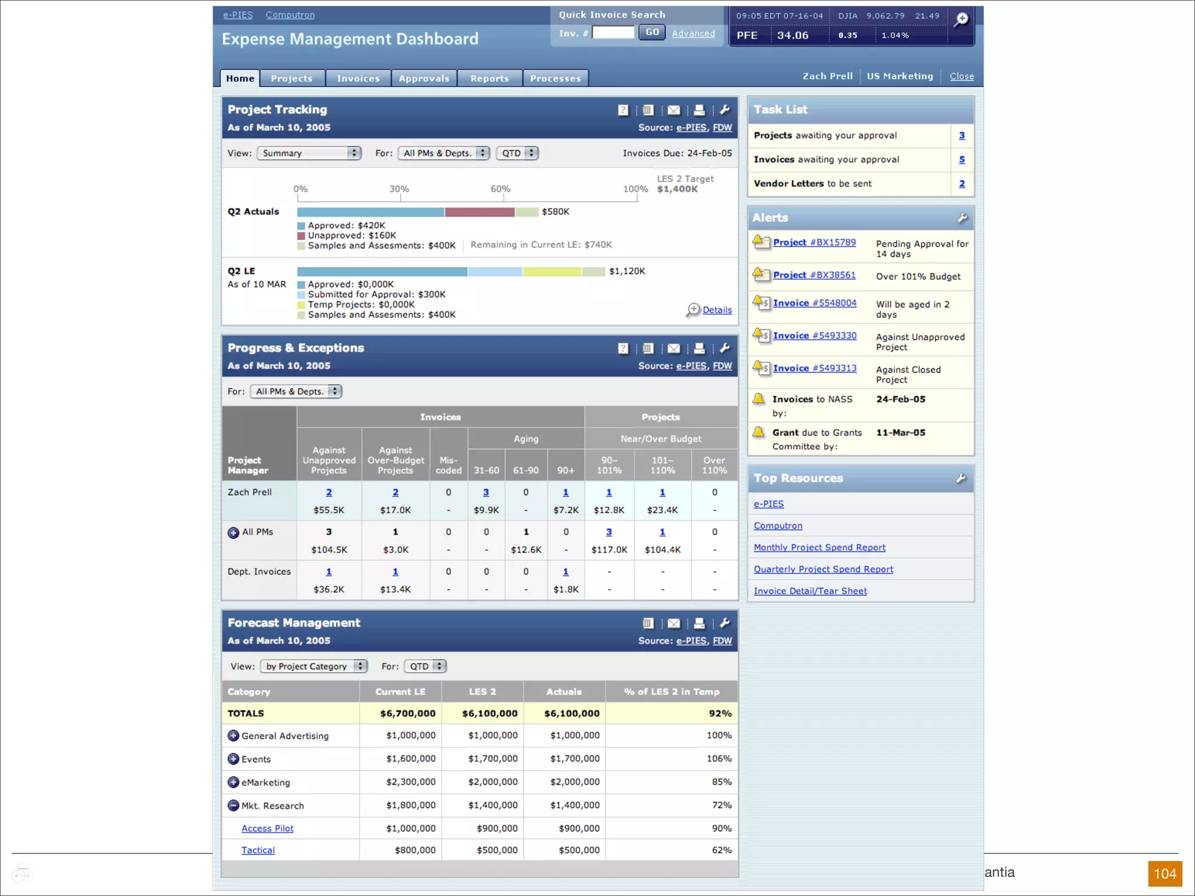Click the wrench icon in Alerts panel
This screenshot has height=896, width=1195.
(x=962, y=218)
